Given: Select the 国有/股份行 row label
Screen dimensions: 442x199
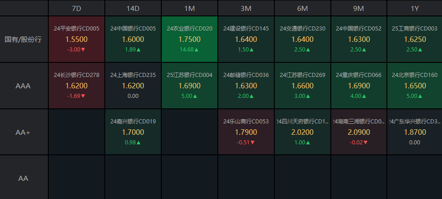Looking at the screenshot, I should pos(24,39).
